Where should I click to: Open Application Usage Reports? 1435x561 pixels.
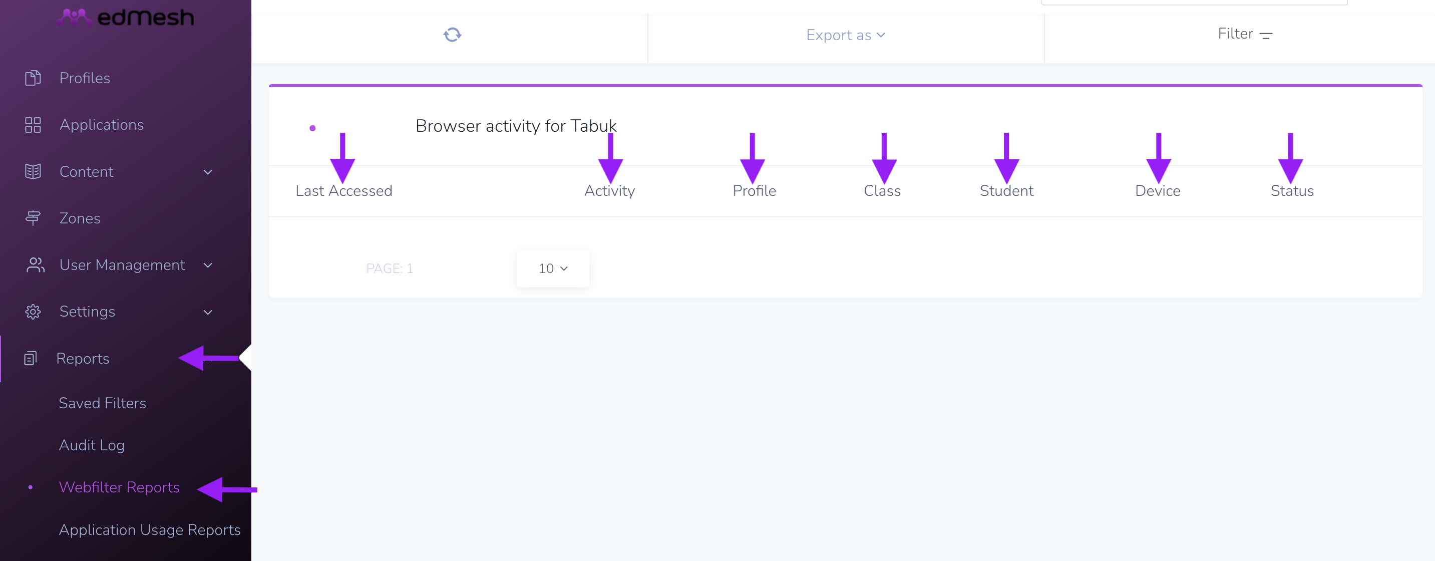pos(150,530)
